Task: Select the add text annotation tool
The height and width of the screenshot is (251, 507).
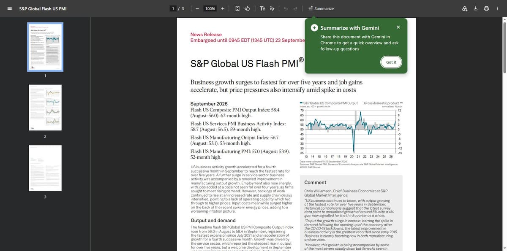Action: (262, 8)
